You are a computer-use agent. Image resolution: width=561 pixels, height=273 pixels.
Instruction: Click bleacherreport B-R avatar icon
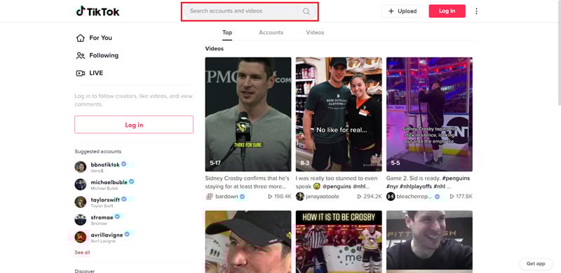pyautogui.click(x=391, y=197)
